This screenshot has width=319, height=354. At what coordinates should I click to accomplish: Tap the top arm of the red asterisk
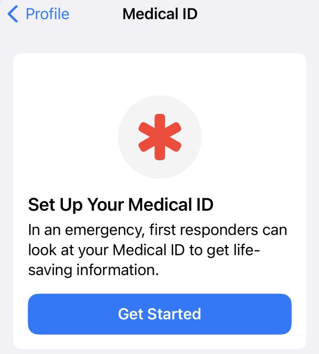click(x=160, y=123)
